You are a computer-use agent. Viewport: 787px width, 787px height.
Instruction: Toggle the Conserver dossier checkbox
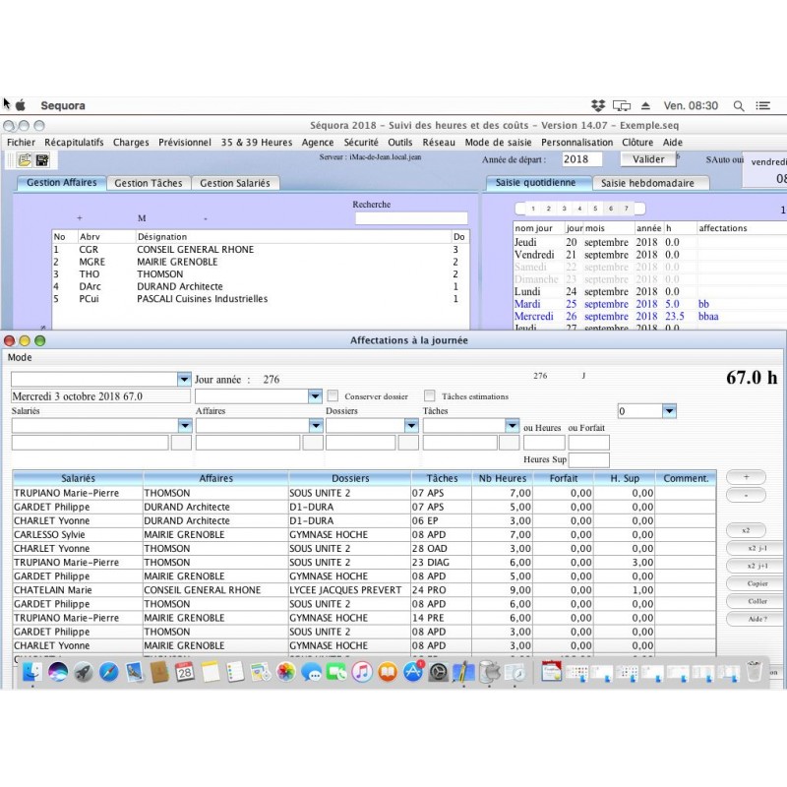pyautogui.click(x=333, y=396)
